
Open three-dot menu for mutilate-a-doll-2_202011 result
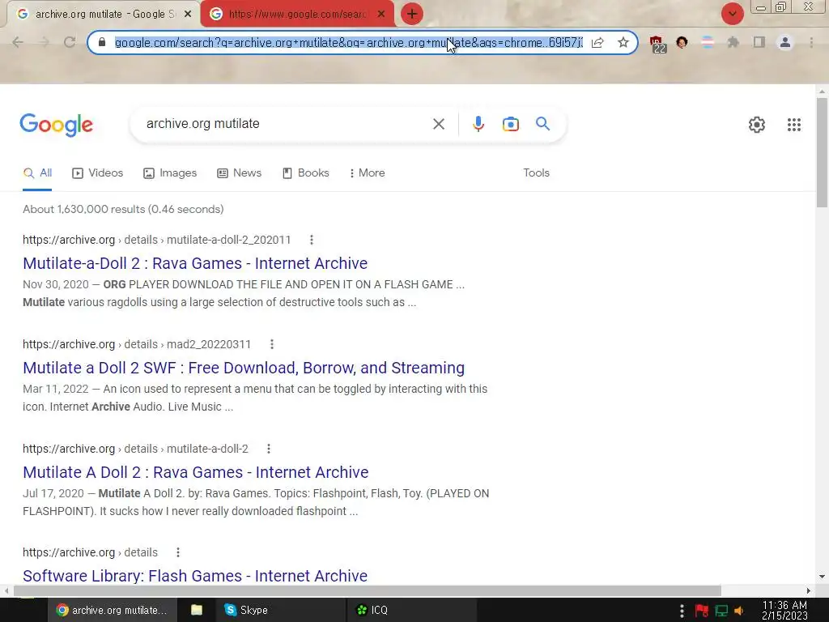coord(312,240)
